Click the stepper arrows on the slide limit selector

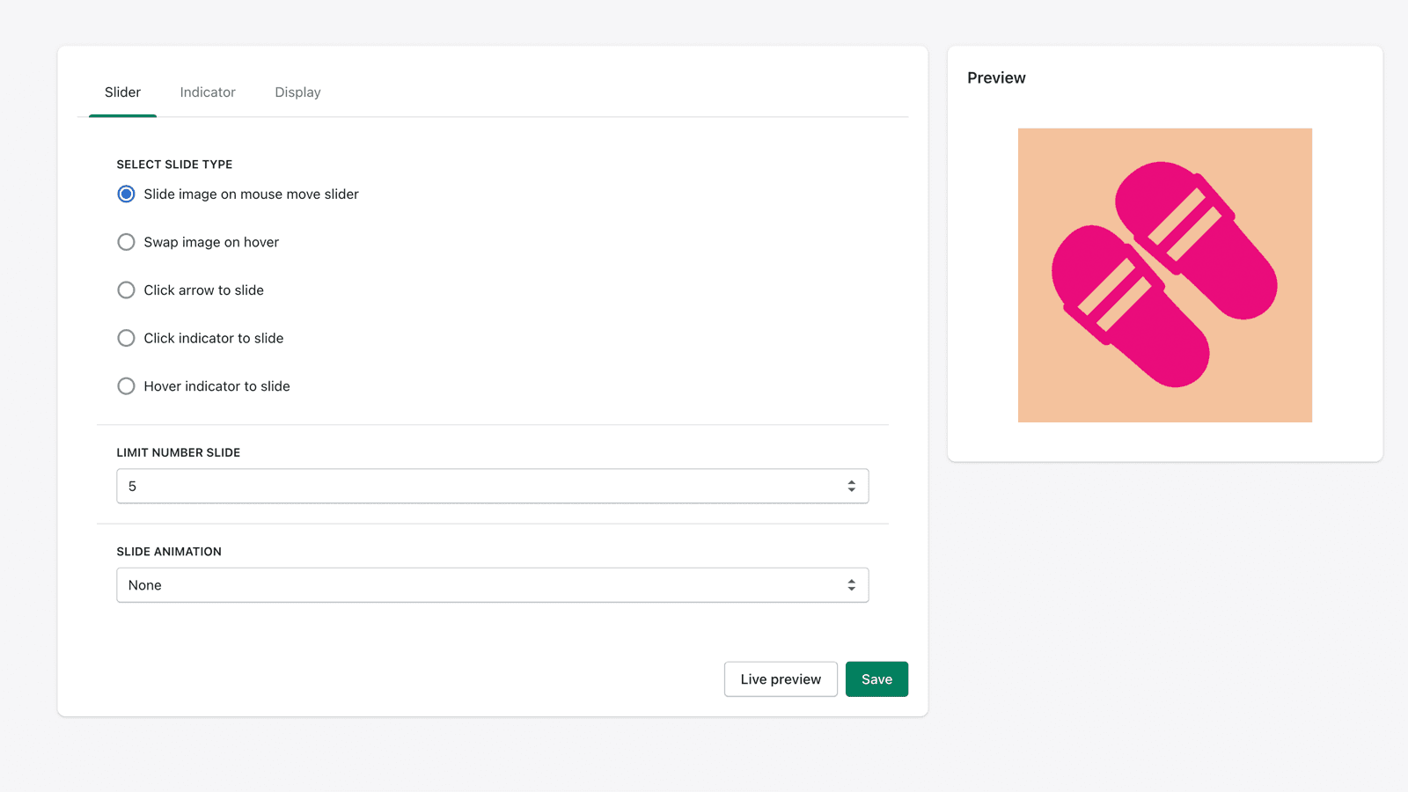(851, 486)
